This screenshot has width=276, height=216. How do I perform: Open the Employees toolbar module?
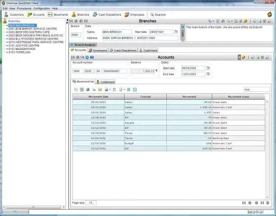point(134,15)
